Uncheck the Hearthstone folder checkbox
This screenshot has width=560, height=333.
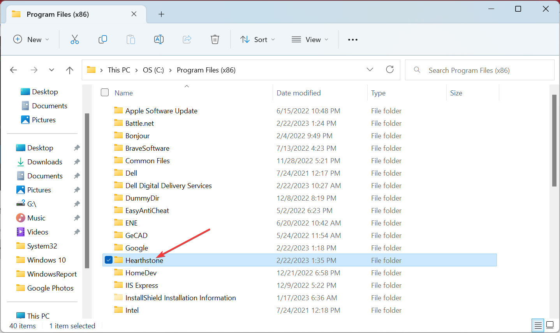pos(109,260)
